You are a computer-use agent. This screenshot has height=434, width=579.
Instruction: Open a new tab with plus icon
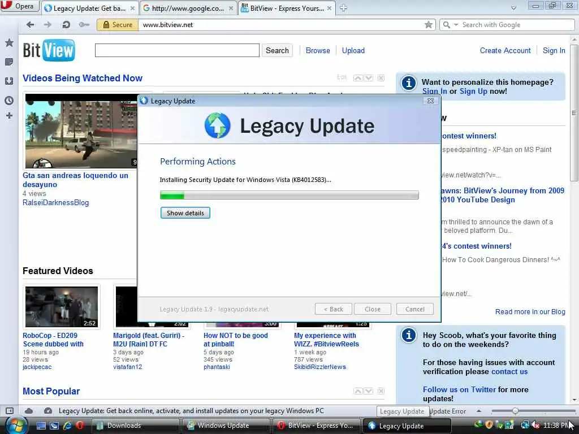[x=343, y=8]
